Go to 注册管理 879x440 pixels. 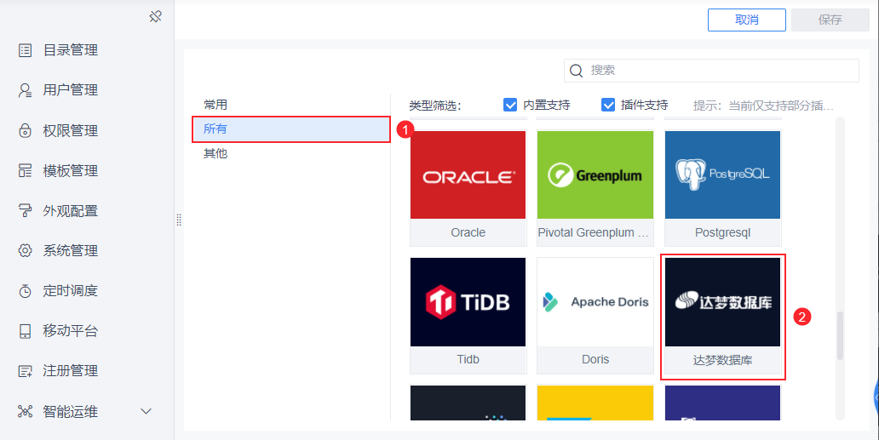click(x=71, y=371)
